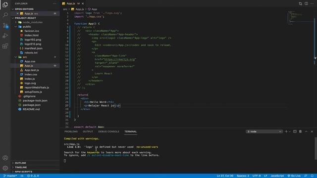The width and height of the screenshot is (317, 178).
Task: Expand the Timeline section
Action: point(21,167)
